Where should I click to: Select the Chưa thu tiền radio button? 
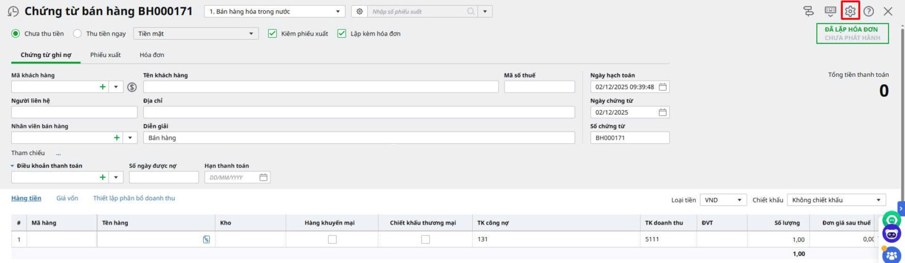click(x=16, y=34)
